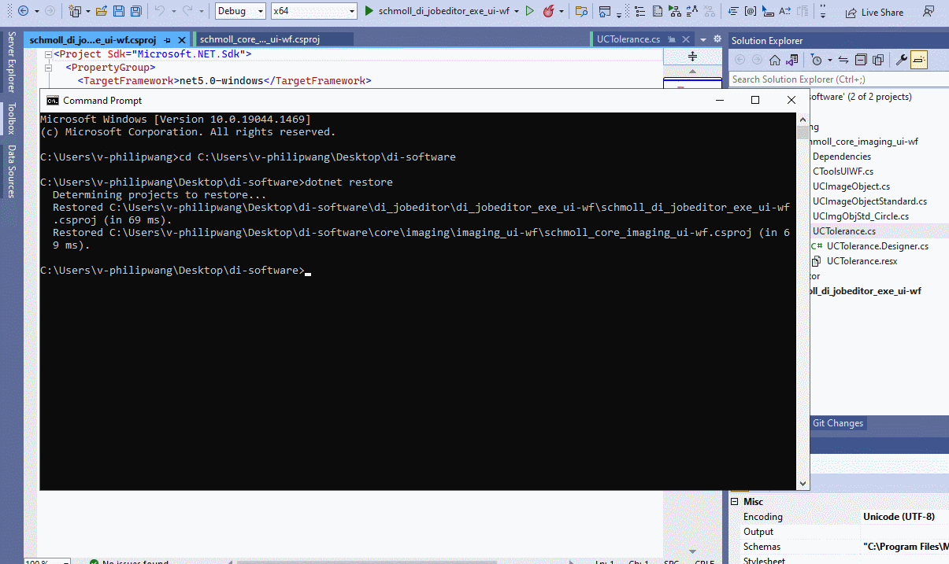Open the x64 platform dropdown
The height and width of the screenshot is (564, 949).
click(x=313, y=11)
